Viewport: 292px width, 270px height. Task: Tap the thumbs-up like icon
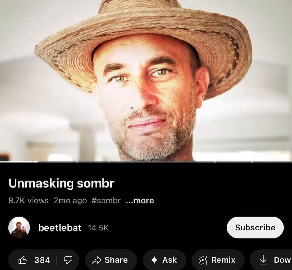(22, 260)
